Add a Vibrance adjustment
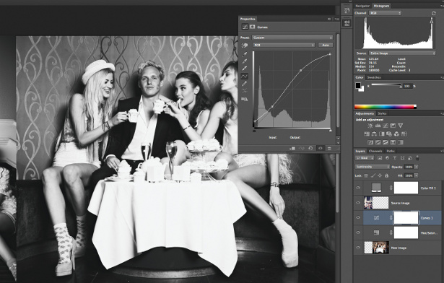The image size is (444, 283). [401, 126]
